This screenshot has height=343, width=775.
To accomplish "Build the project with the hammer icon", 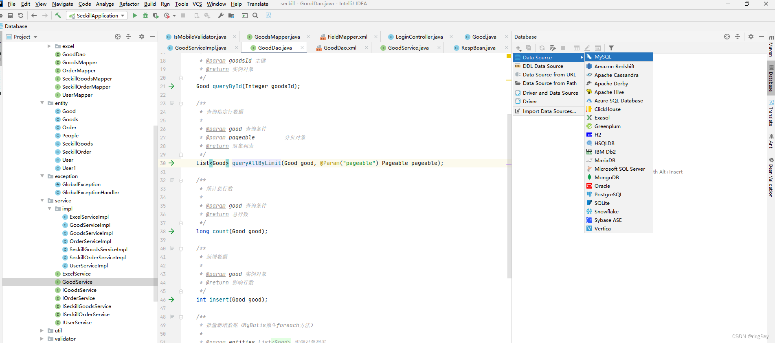I will 58,15.
